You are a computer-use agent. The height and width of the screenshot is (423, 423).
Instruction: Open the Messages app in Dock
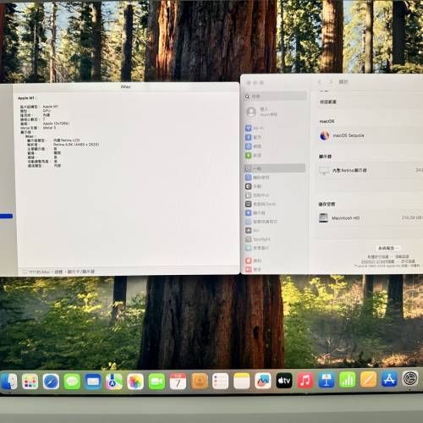pos(72,382)
